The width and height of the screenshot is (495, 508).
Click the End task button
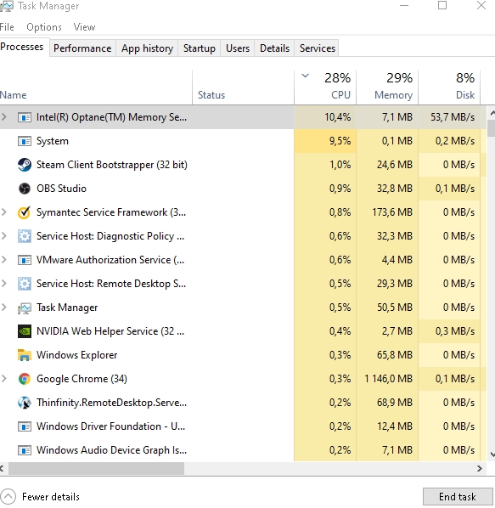(x=458, y=496)
